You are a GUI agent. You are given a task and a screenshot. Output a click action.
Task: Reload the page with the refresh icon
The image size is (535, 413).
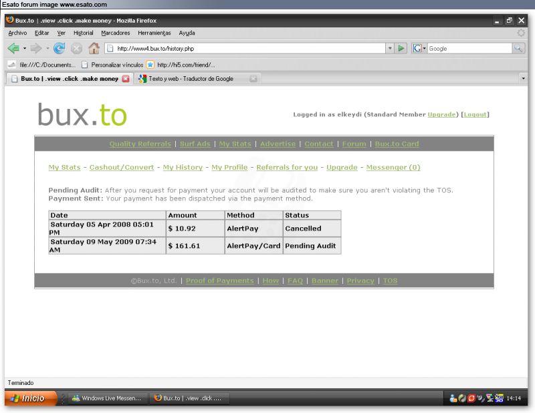[x=60, y=48]
